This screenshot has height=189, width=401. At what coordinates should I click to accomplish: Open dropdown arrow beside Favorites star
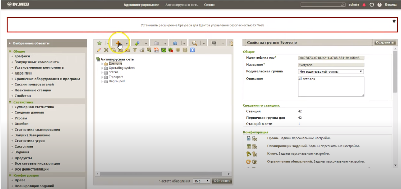(x=108, y=44)
